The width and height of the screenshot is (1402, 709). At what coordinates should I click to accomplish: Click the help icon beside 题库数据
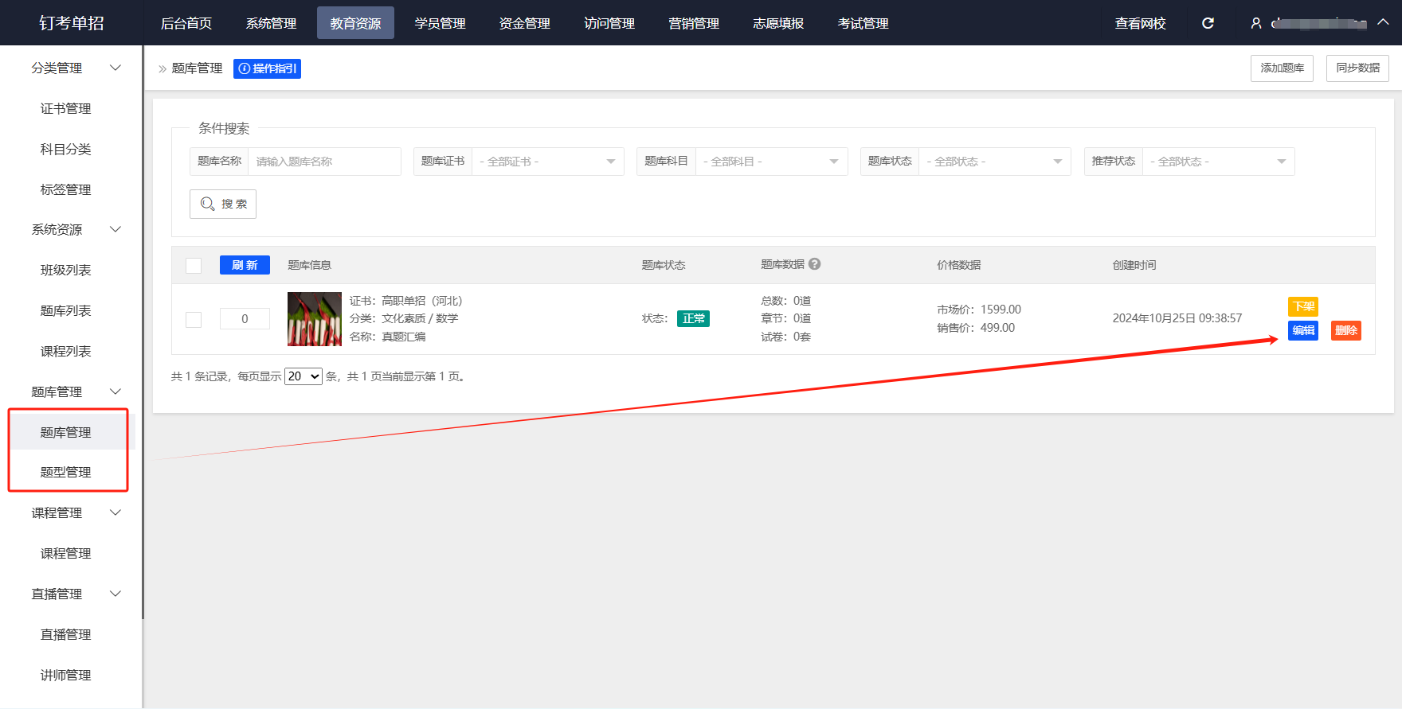pos(814,264)
